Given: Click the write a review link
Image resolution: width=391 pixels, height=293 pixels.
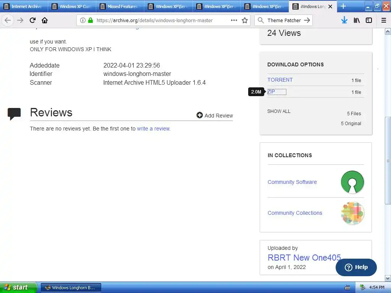Looking at the screenshot, I should [153, 129].
